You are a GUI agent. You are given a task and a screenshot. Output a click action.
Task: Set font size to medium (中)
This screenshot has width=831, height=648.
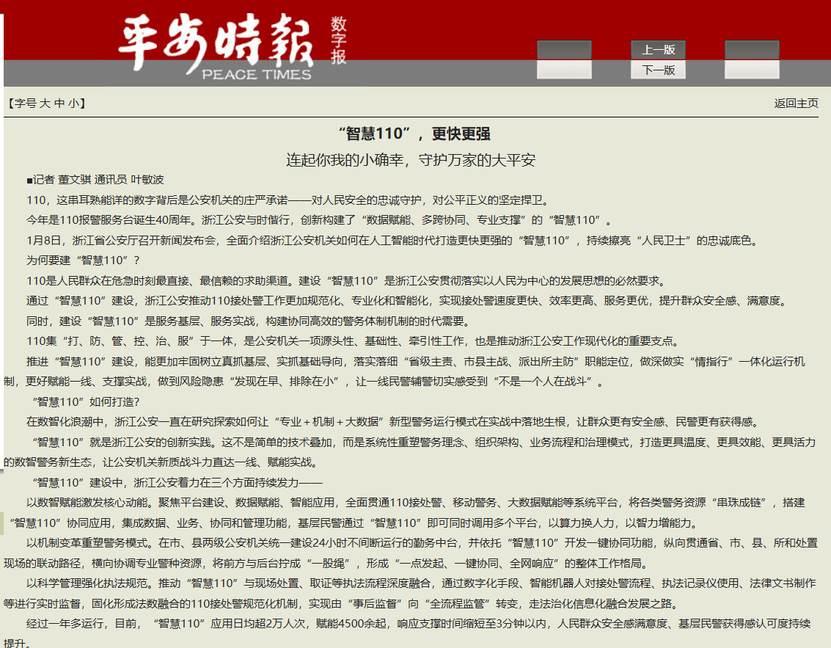tap(59, 103)
